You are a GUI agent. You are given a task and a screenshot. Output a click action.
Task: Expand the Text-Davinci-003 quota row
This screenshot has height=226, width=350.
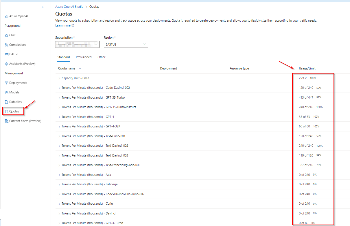coord(59,156)
